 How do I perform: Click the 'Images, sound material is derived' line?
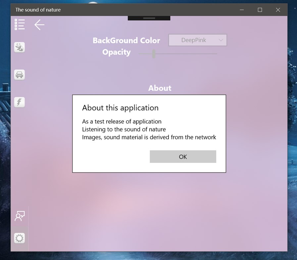(x=149, y=137)
